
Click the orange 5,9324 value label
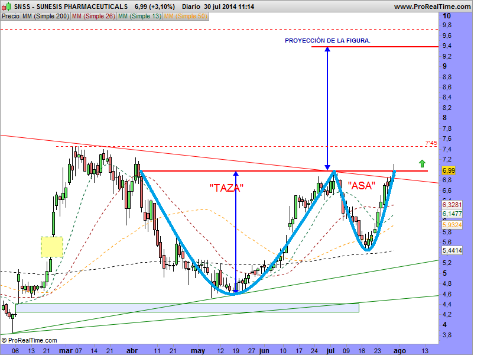point(452,225)
